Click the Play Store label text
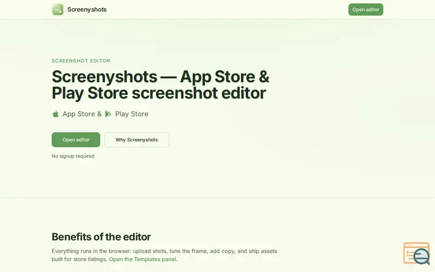The image size is (435, 272). pyautogui.click(x=132, y=114)
